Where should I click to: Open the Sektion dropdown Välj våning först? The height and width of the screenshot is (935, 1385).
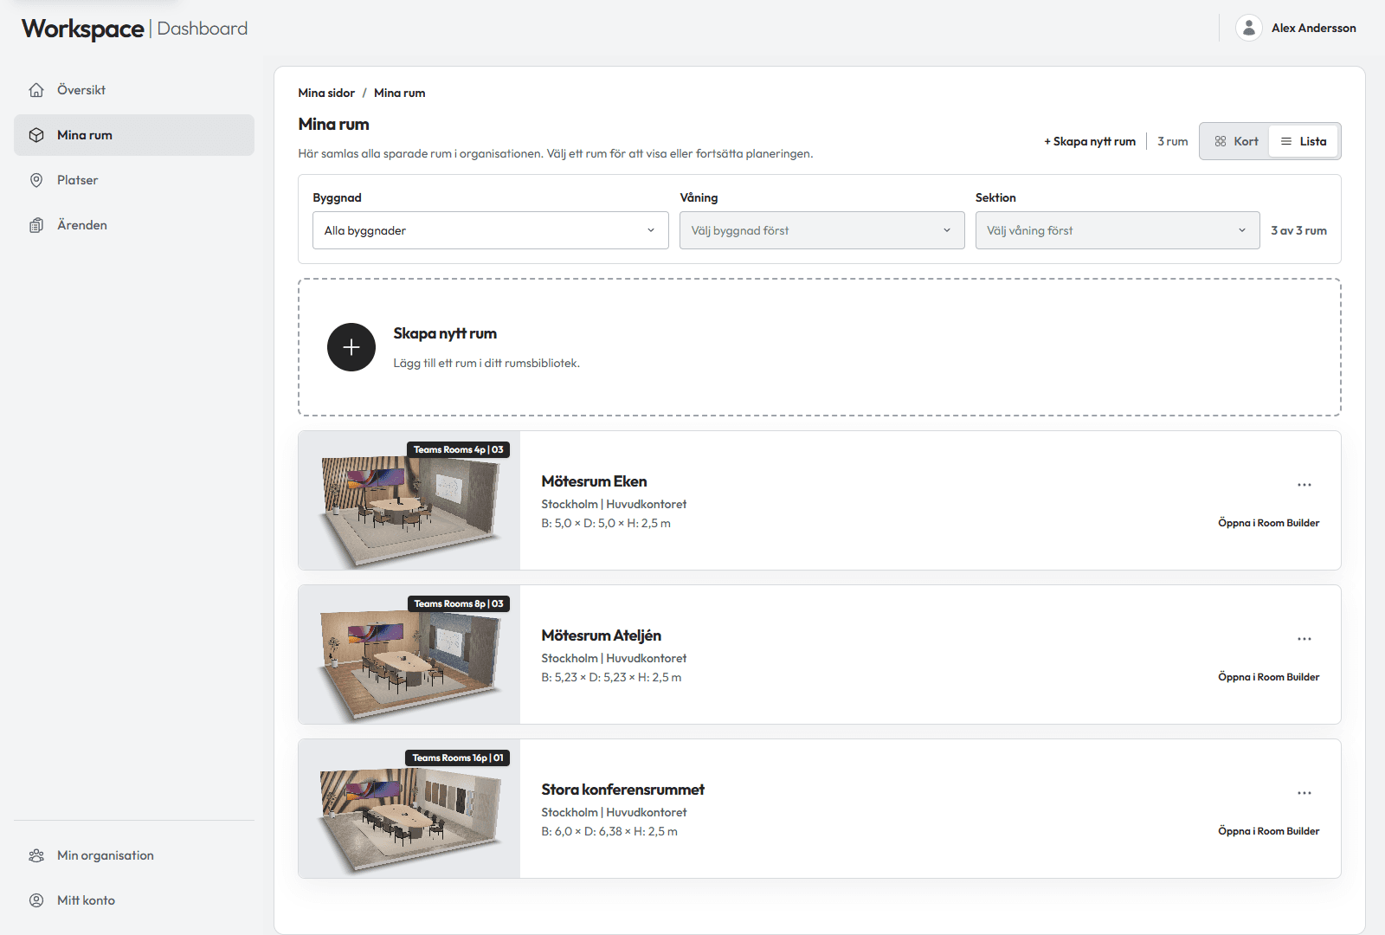(1118, 230)
